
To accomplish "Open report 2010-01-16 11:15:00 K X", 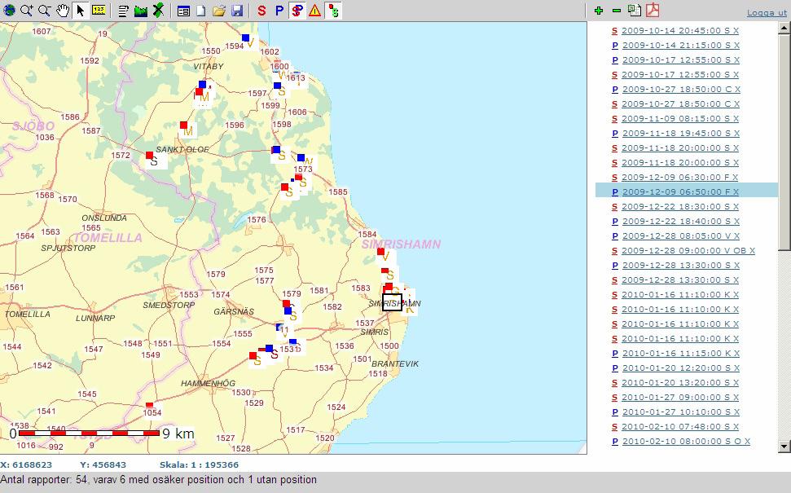I will tap(681, 353).
